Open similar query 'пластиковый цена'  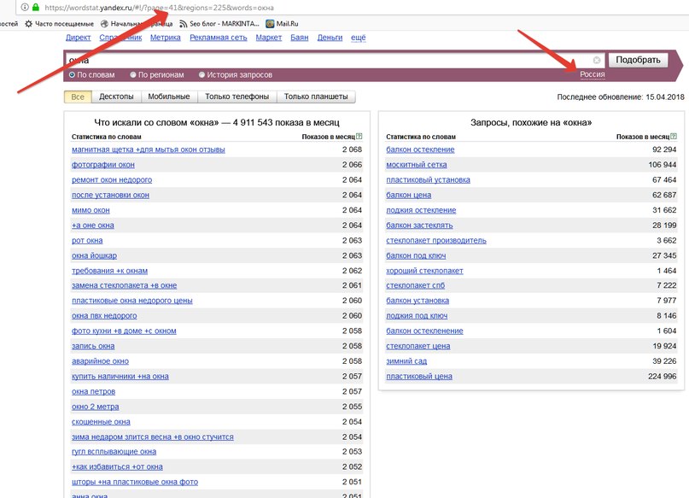point(418,376)
